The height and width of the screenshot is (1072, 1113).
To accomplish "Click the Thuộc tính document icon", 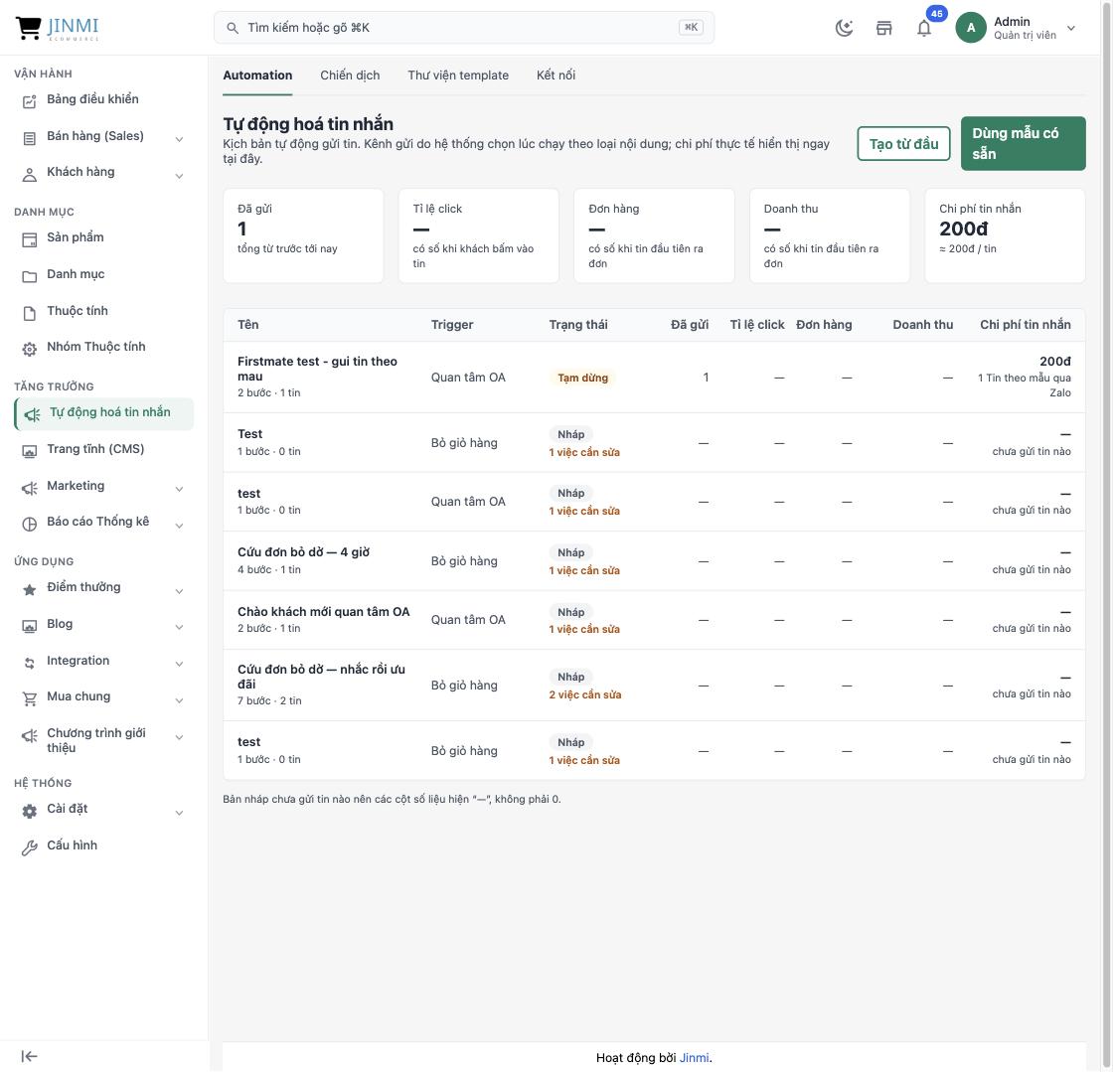I will point(29,314).
